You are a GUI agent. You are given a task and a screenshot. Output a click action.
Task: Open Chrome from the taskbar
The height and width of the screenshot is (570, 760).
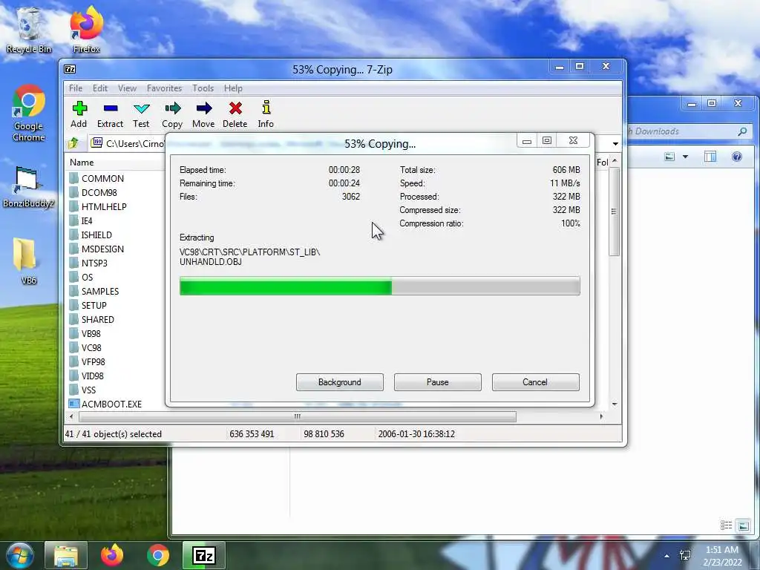pos(158,555)
